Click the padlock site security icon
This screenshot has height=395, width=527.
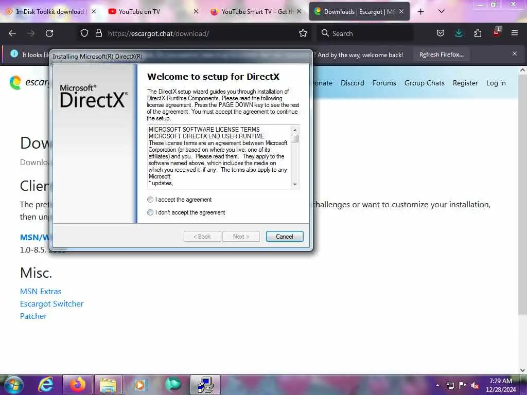[x=98, y=33]
